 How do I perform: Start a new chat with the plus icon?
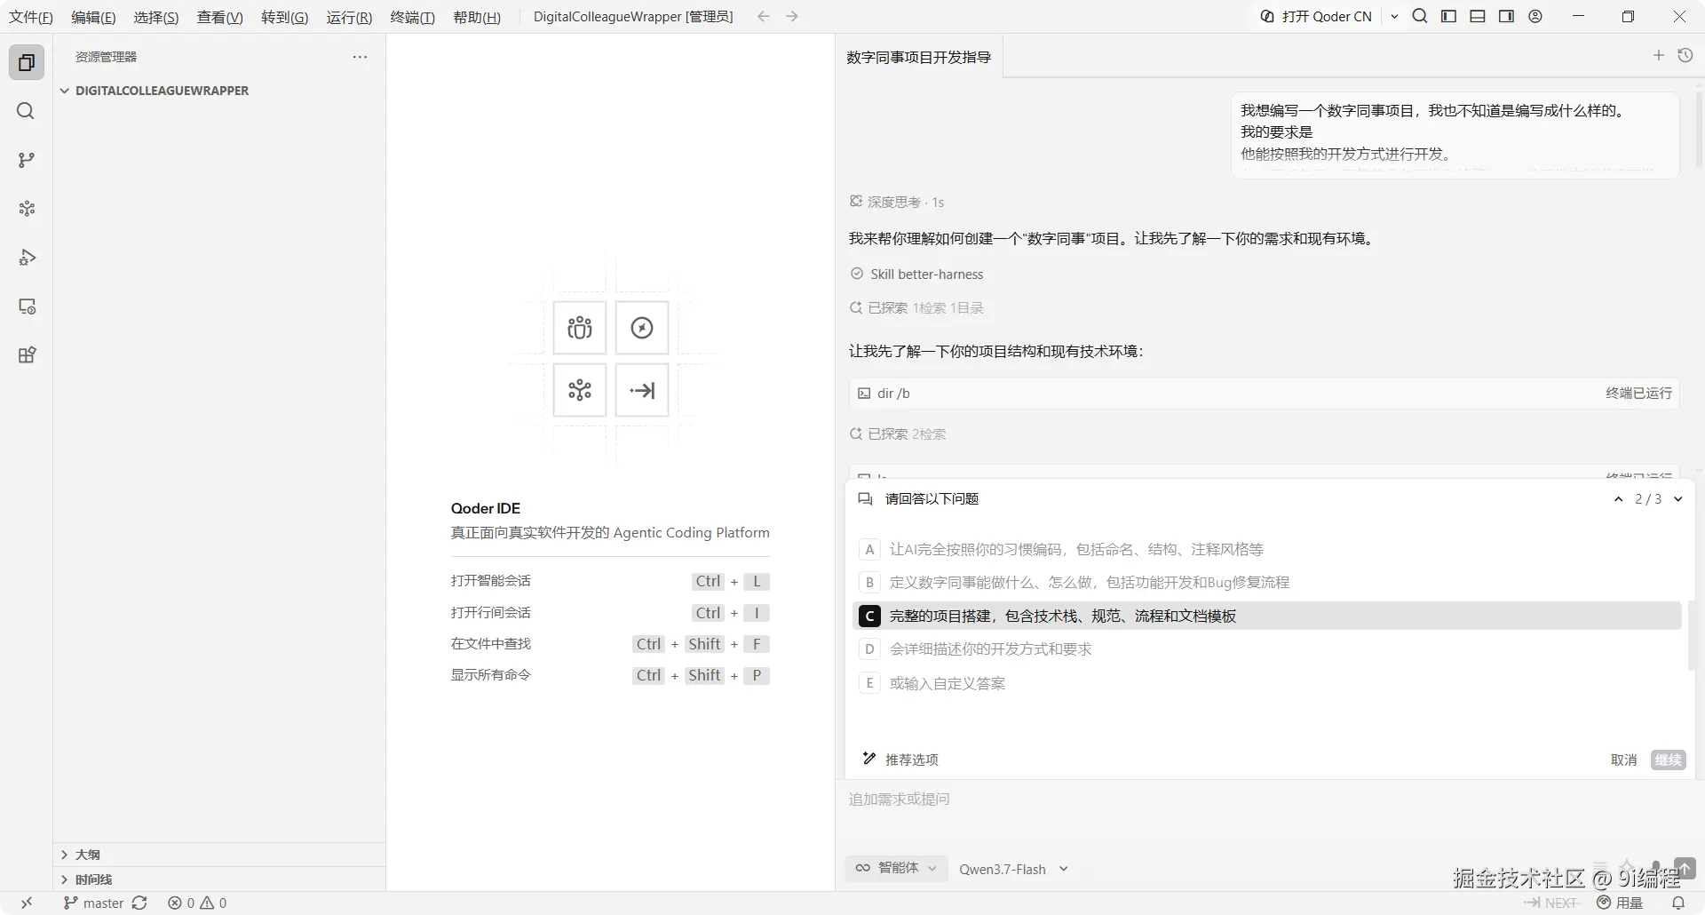pos(1658,55)
